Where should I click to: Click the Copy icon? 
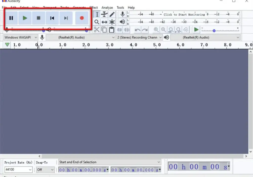coord(104,30)
